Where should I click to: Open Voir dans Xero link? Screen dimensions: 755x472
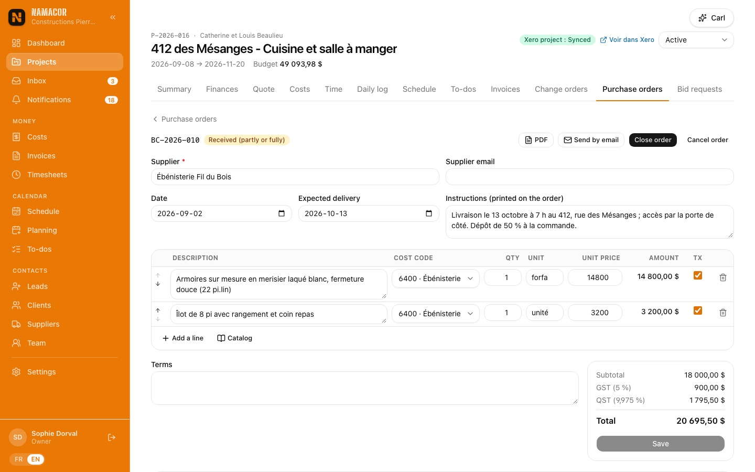click(627, 40)
